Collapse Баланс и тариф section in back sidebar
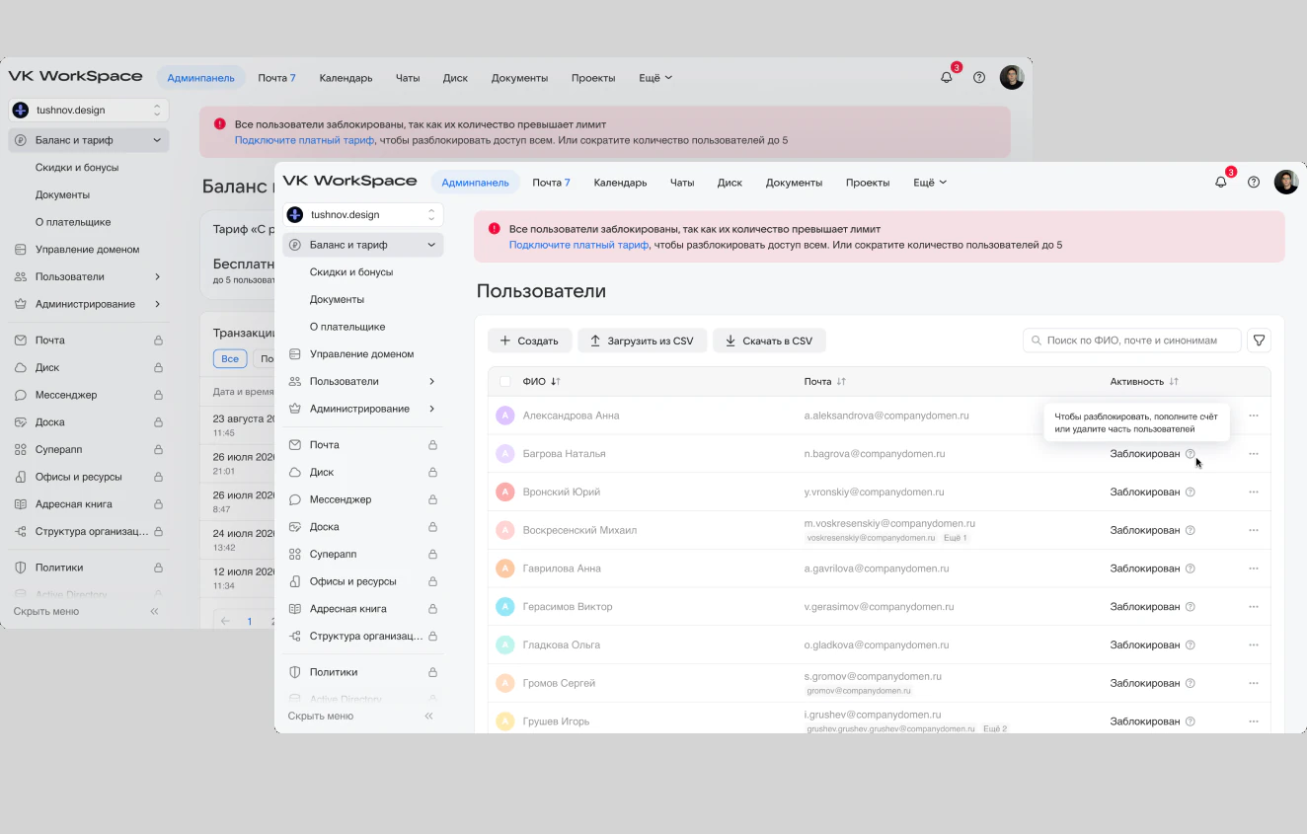 pos(157,140)
